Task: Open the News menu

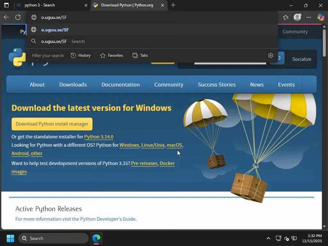Action: pyautogui.click(x=257, y=85)
